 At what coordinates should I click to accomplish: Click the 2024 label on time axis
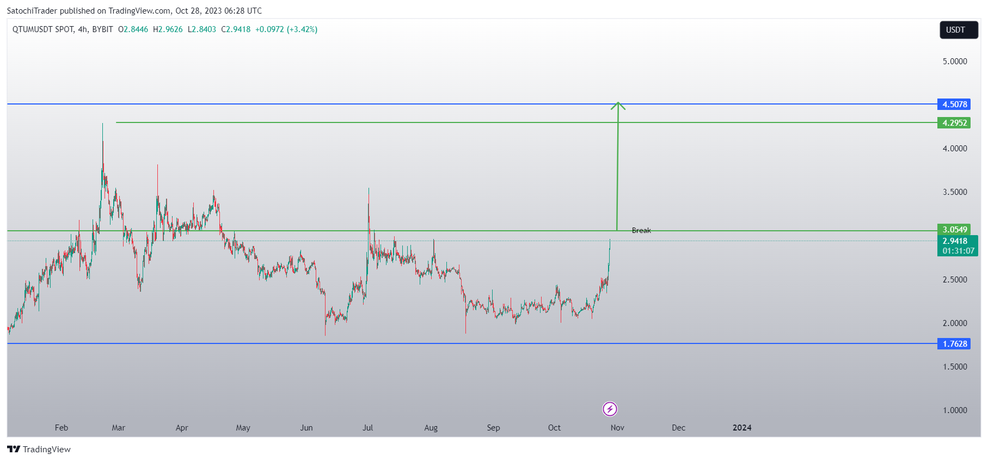(742, 428)
